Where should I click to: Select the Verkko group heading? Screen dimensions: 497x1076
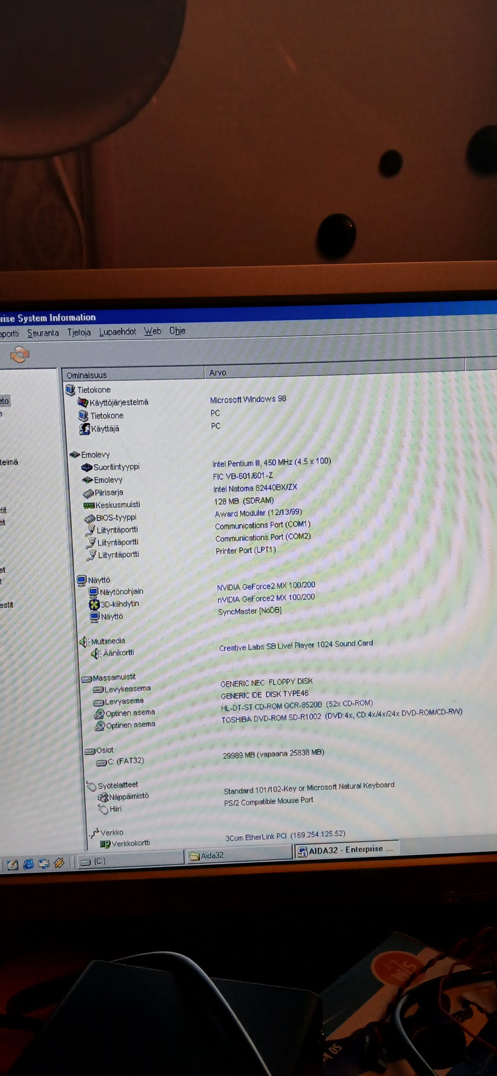point(106,833)
